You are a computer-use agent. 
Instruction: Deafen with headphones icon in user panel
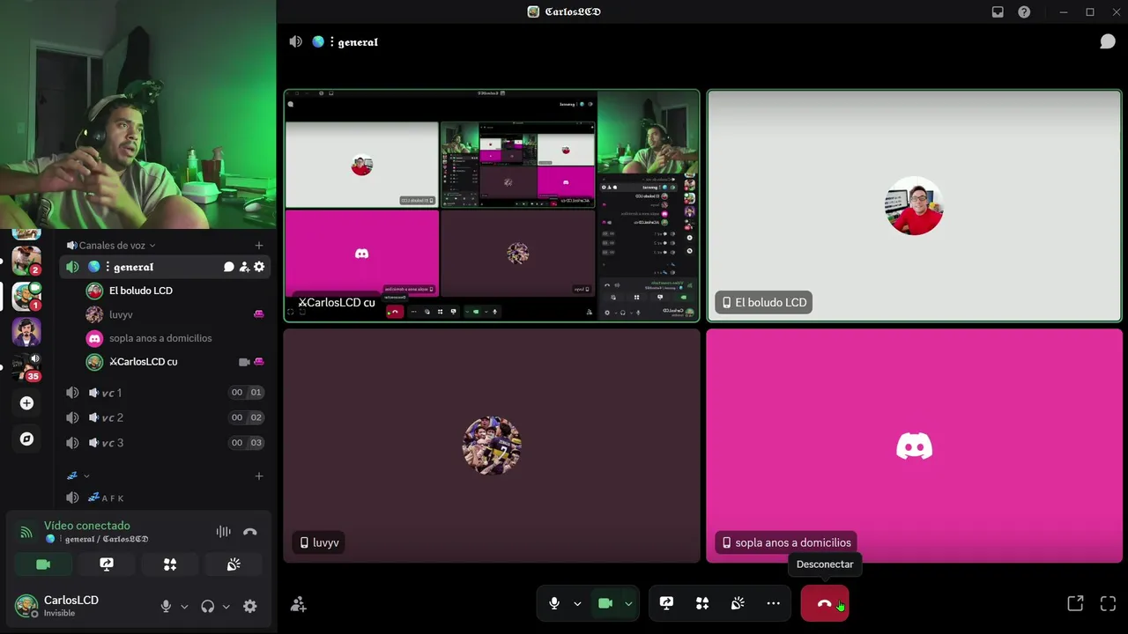pyautogui.click(x=207, y=606)
